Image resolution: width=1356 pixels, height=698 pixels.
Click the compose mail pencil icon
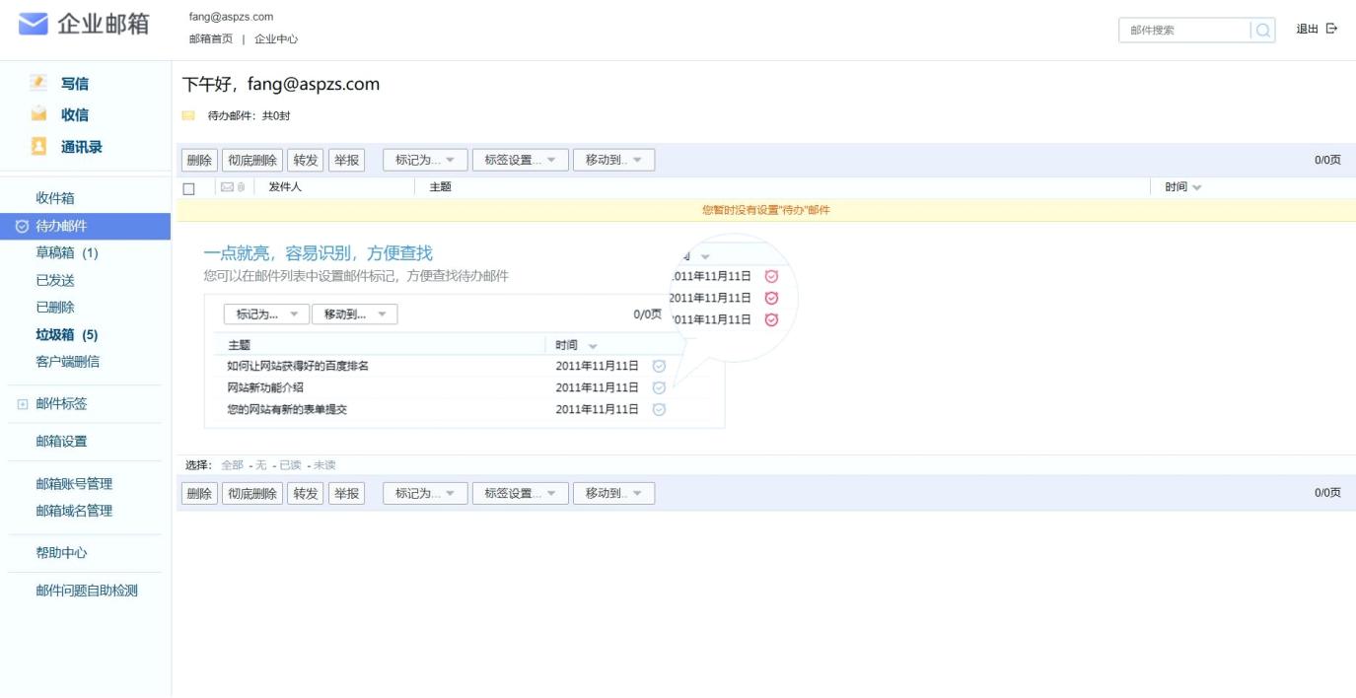tap(38, 83)
